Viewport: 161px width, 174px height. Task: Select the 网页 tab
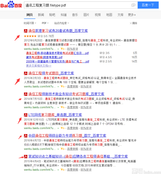(30, 15)
